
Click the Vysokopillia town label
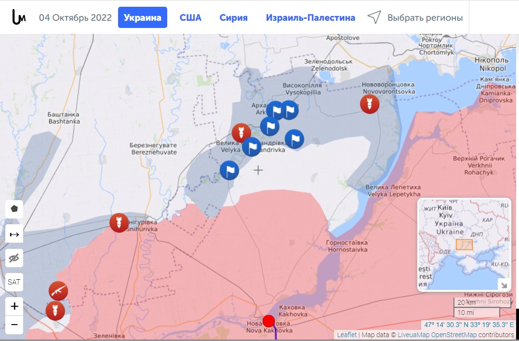[302, 89]
